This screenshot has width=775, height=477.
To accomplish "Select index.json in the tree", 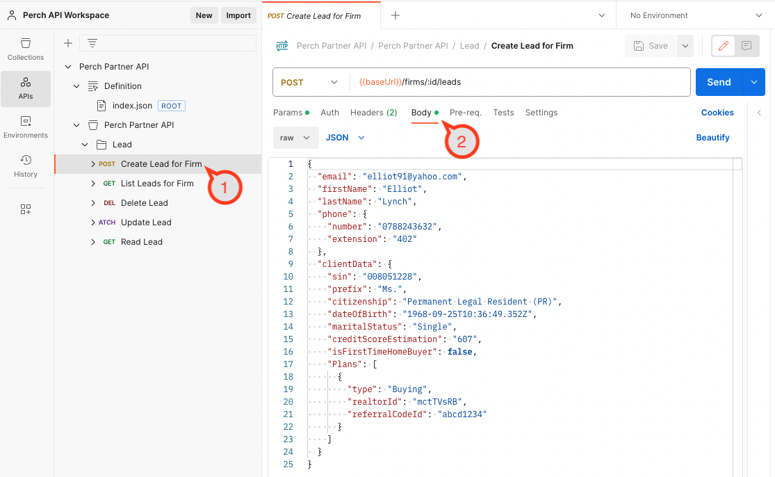I will (x=132, y=106).
